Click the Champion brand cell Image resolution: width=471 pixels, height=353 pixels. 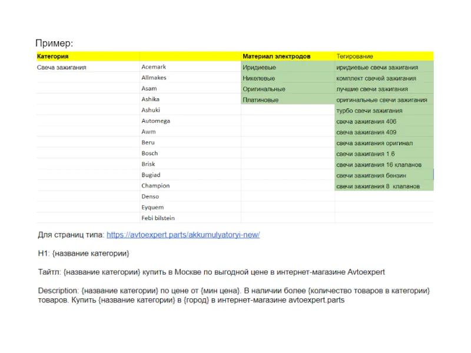(190, 185)
